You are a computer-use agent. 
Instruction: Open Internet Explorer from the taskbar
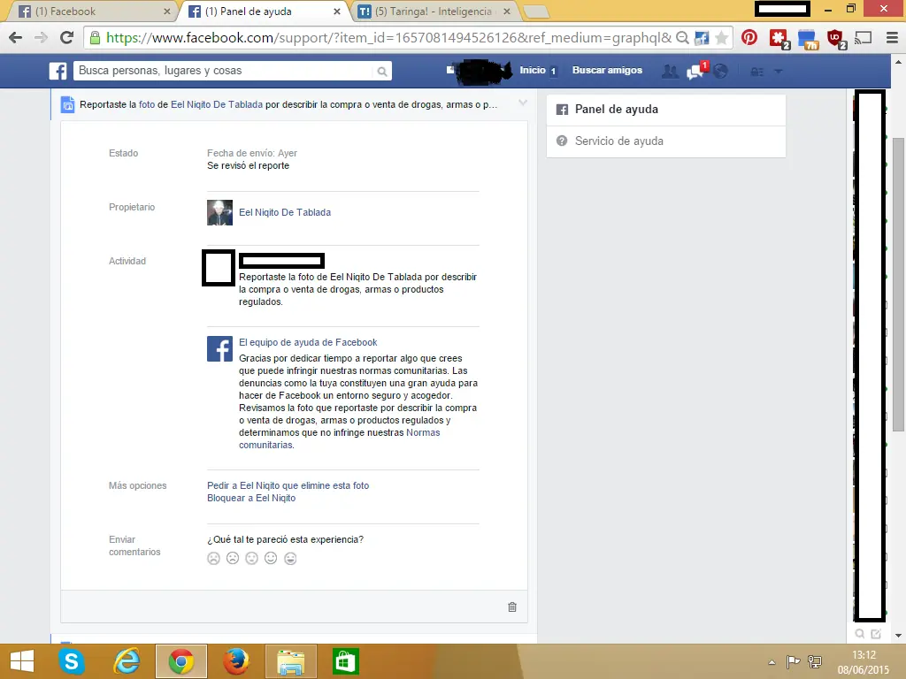tap(126, 661)
